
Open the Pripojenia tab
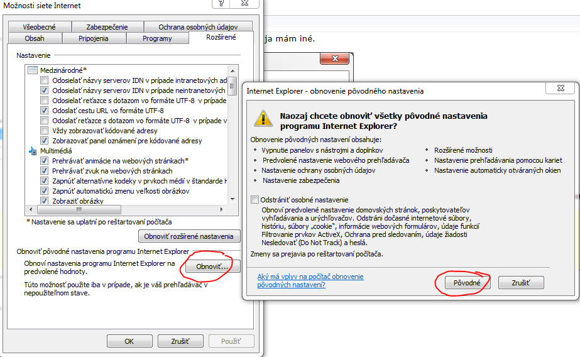click(x=94, y=38)
